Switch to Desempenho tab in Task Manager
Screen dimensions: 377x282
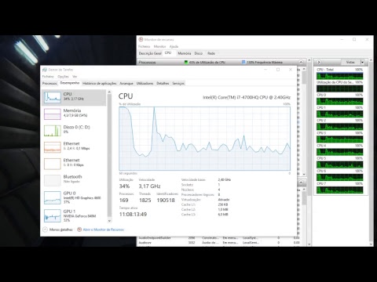coord(70,83)
